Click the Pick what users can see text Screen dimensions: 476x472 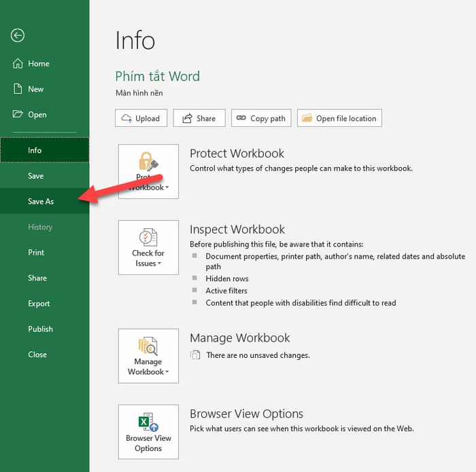tap(302, 429)
